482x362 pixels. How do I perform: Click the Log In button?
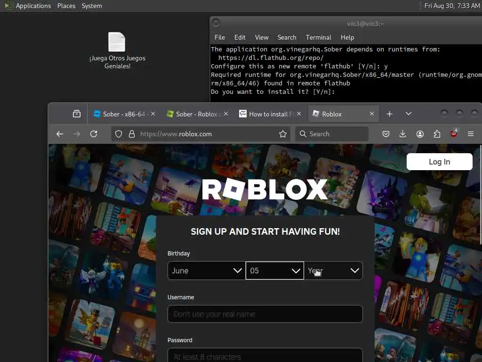tap(439, 162)
